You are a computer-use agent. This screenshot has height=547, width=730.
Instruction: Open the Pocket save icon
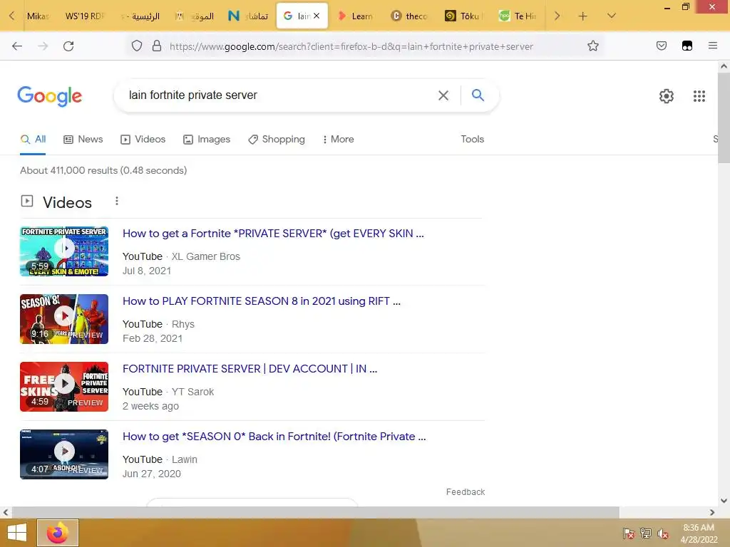pyautogui.click(x=662, y=46)
